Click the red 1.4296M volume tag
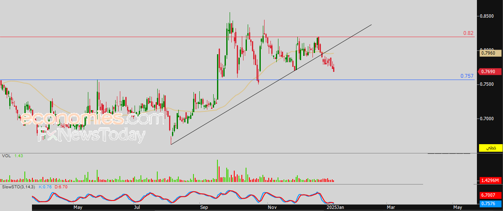 (x=490, y=180)
